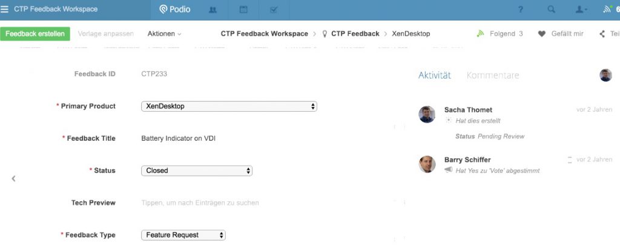Click the Feedback erstellen button
This screenshot has height=246, width=620.
[x=35, y=34]
